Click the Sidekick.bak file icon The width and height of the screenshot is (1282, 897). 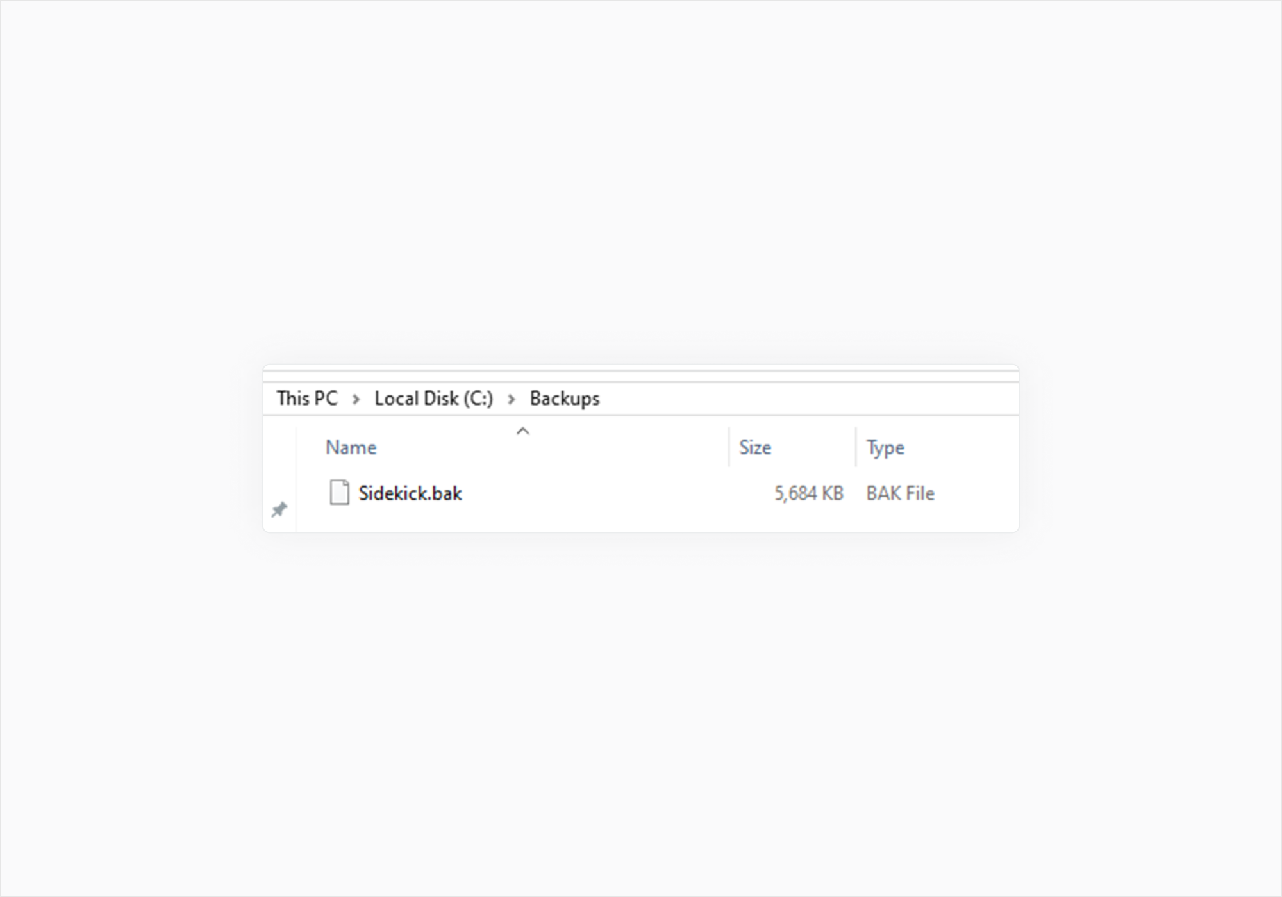pos(339,493)
